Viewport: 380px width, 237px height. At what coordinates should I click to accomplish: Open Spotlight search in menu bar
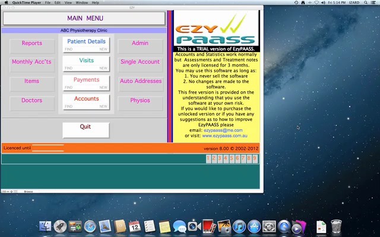tap(366, 2)
